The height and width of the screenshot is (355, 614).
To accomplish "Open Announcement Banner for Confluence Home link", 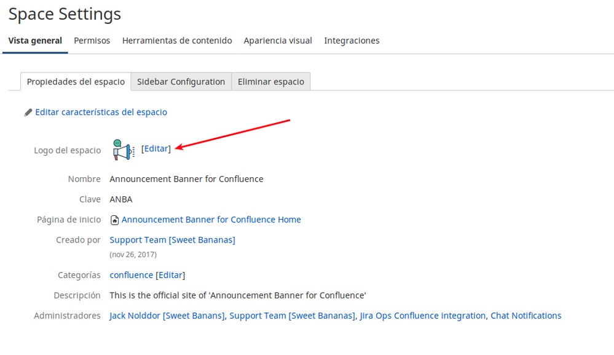I will pyautogui.click(x=211, y=220).
